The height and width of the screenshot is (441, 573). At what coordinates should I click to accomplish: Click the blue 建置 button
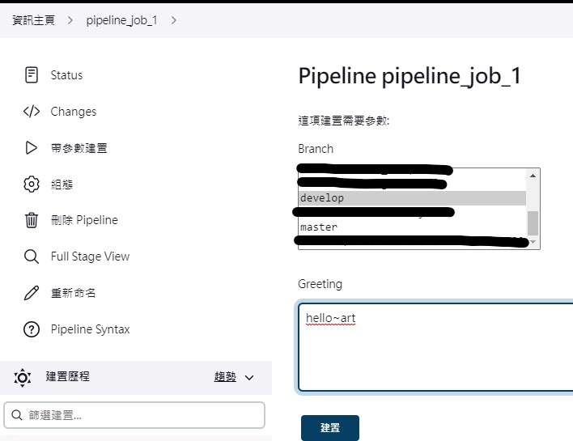330,427
